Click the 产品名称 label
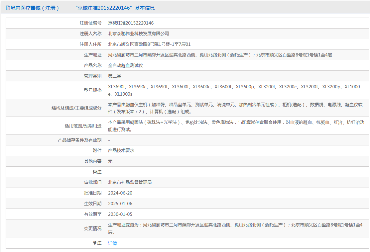The width and height of the screenshot is (370, 252). [x=93, y=65]
